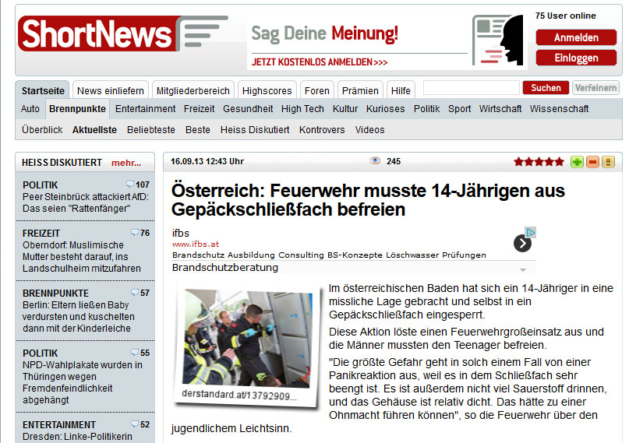Click the Anmelden button
The image size is (629, 443).
point(576,37)
